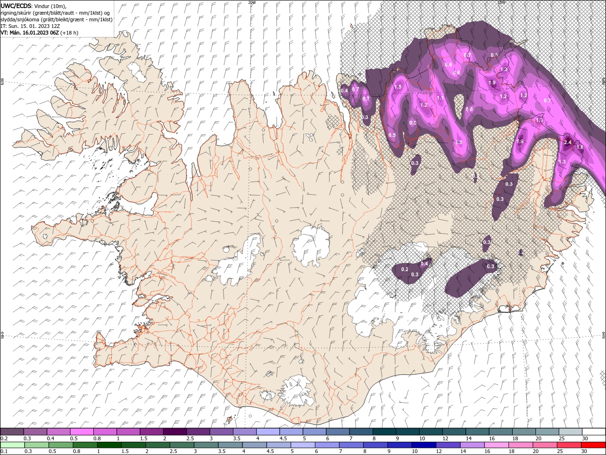Click the 'slydda/snjókoma' legend description line
606x455 pixels.
(x=56, y=19)
